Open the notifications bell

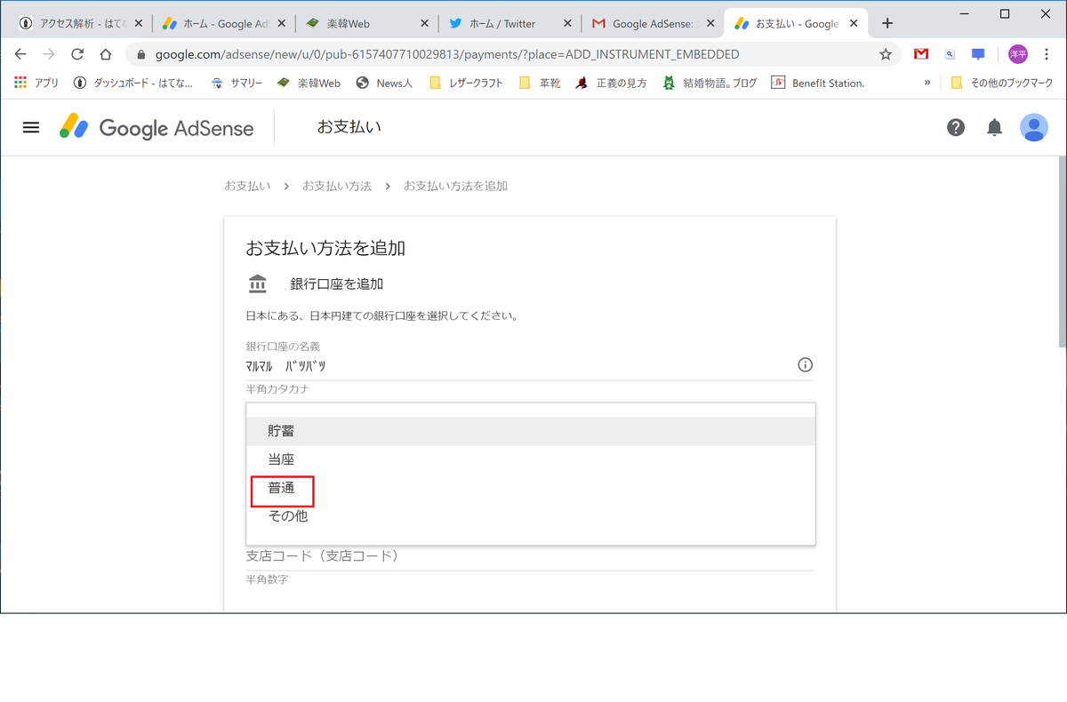994,128
